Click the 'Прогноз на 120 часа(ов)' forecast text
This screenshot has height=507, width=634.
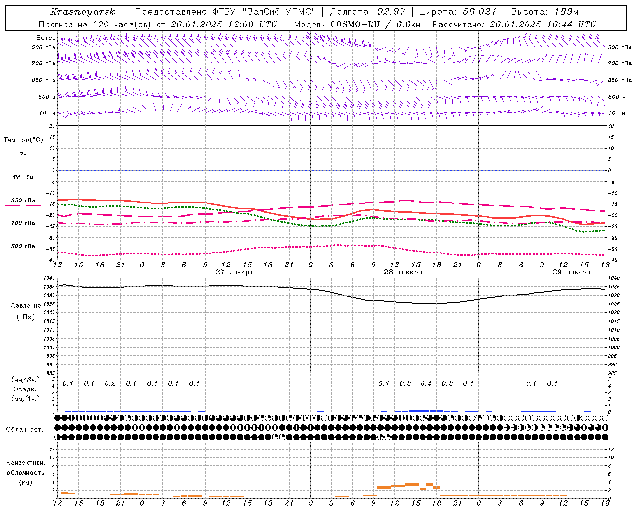95,24
